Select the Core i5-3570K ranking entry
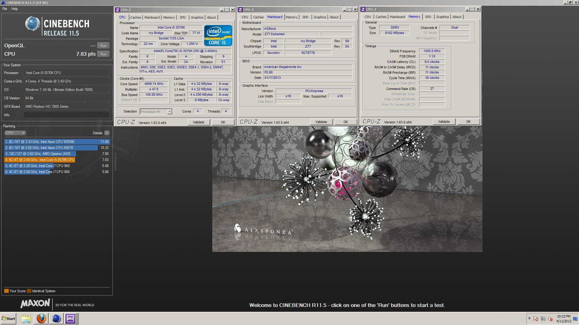Image resolution: width=579 pixels, height=325 pixels. tap(57, 160)
